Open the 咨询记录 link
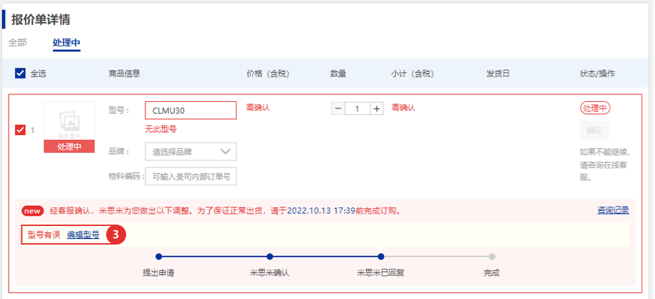Viewport: 655px width, 299px height. coord(613,210)
